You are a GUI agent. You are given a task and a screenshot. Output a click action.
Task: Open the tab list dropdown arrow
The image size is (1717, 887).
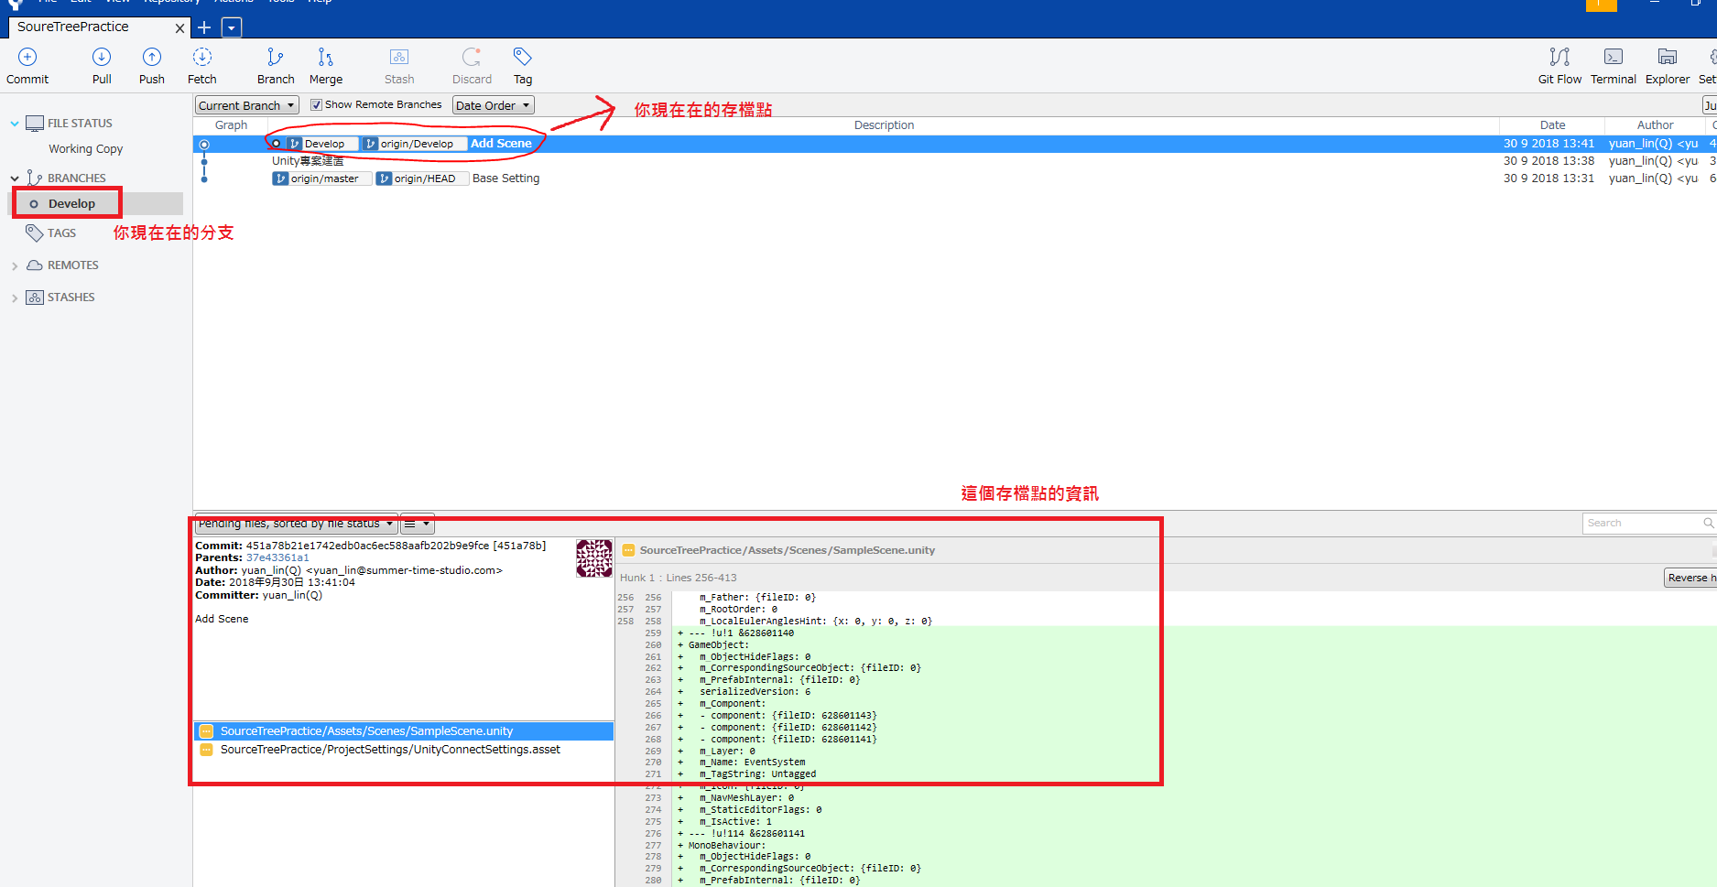click(232, 27)
